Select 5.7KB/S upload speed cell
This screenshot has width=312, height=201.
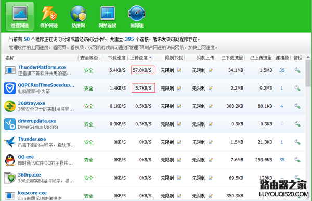click(x=144, y=88)
